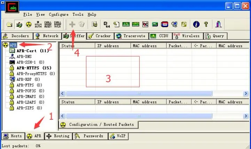251x149 pixels.
Task: Sort upper table by Status column header
Action: click(x=77, y=46)
